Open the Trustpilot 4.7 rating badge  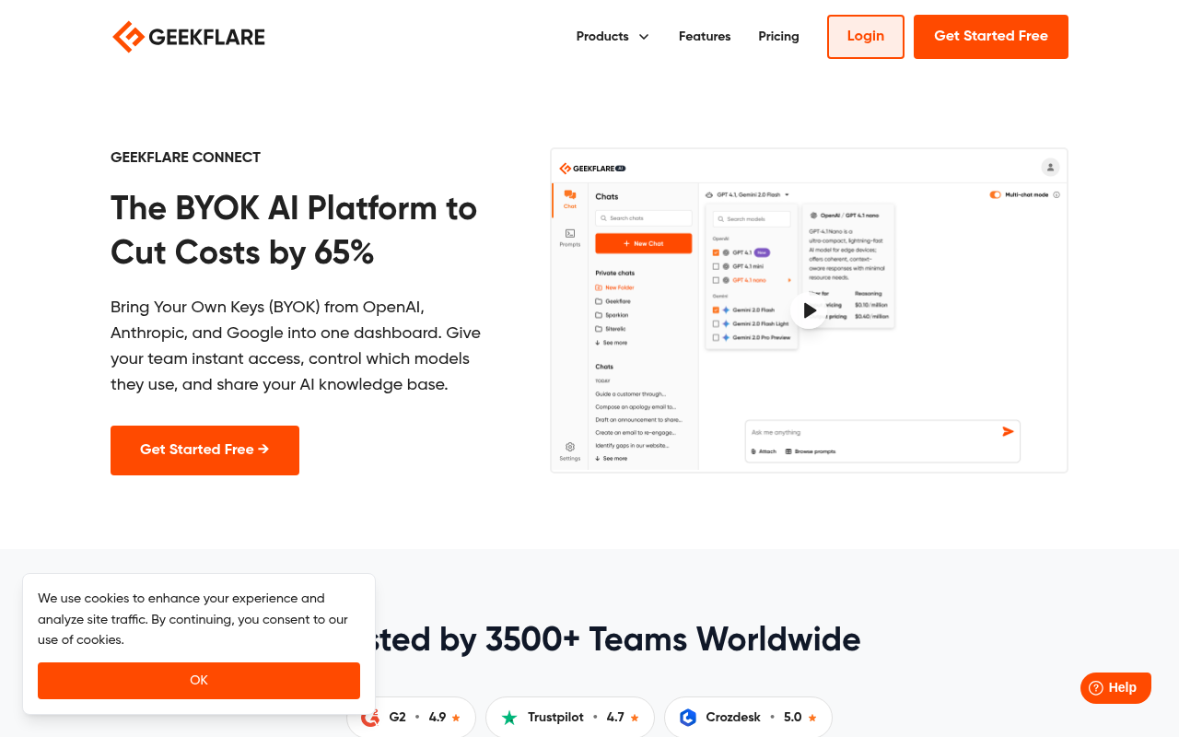[570, 717]
